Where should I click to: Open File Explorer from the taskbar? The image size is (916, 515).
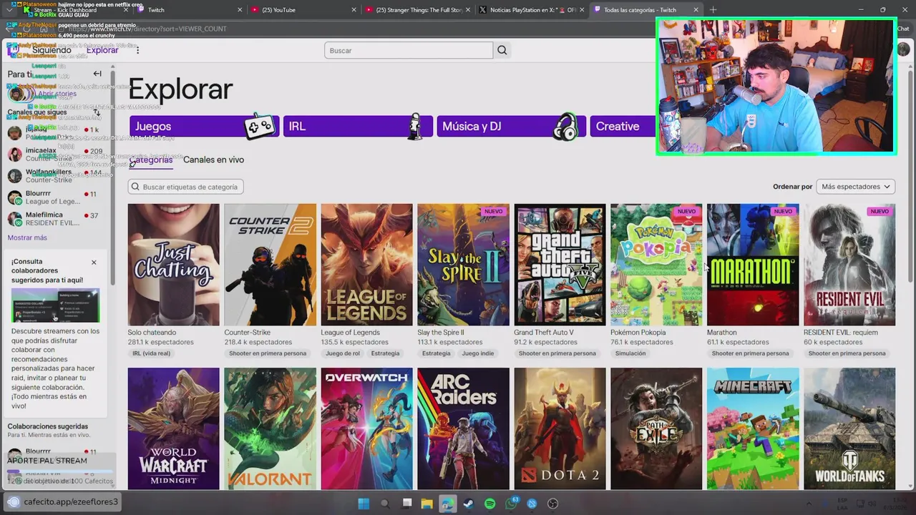(x=427, y=504)
